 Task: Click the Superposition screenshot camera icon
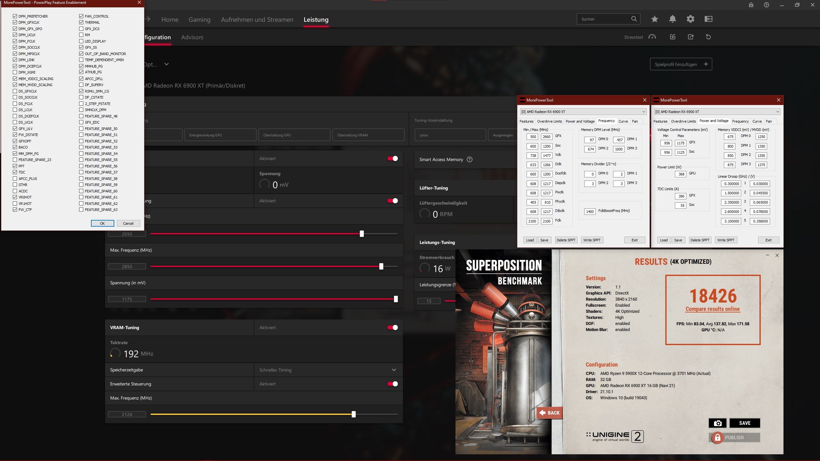pyautogui.click(x=717, y=423)
